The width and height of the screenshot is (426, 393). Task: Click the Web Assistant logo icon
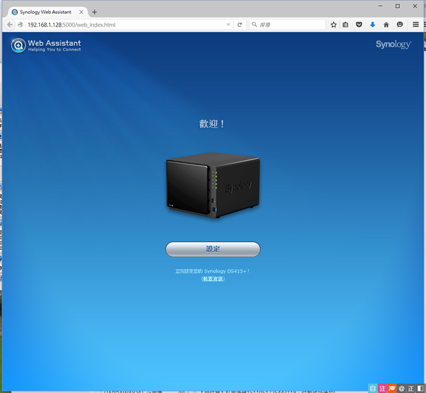coord(19,45)
